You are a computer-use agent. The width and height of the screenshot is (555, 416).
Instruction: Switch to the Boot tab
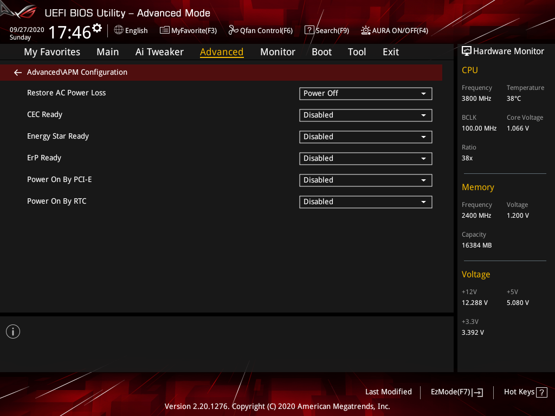click(321, 52)
